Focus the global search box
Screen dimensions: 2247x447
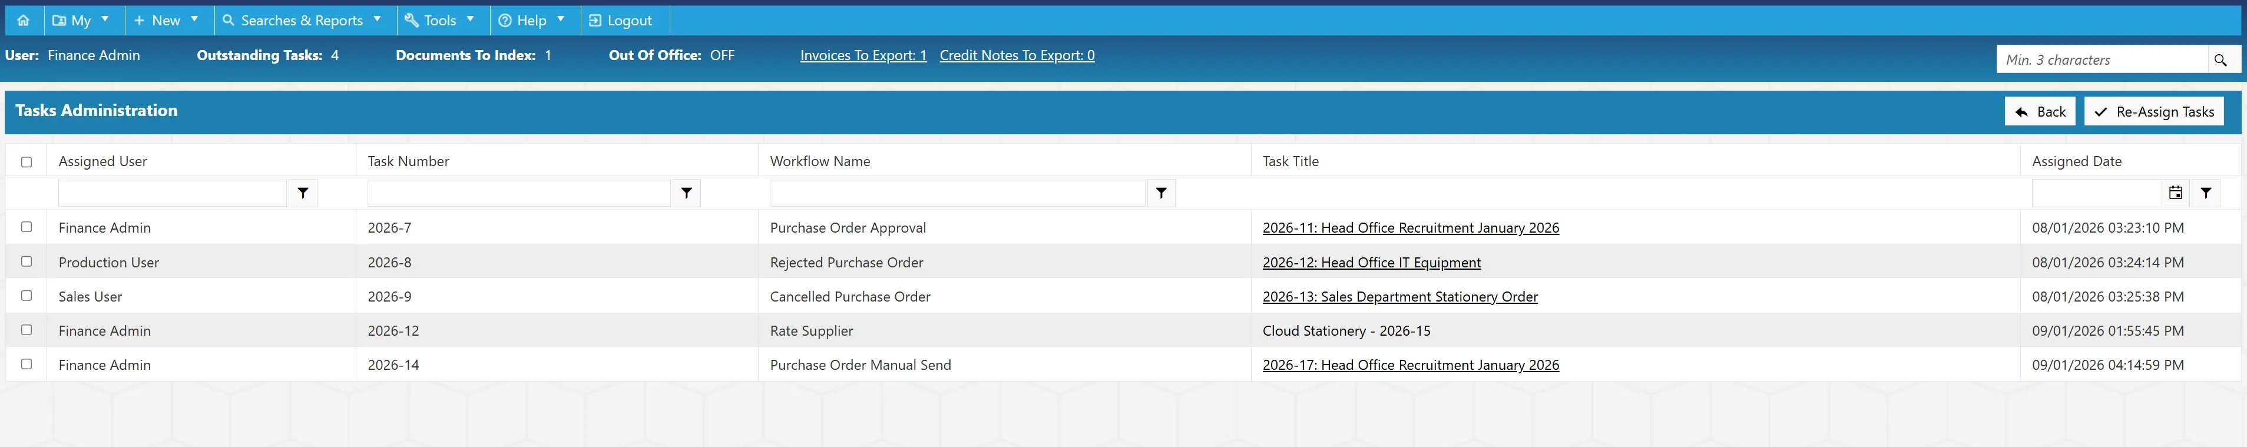[x=2102, y=59]
